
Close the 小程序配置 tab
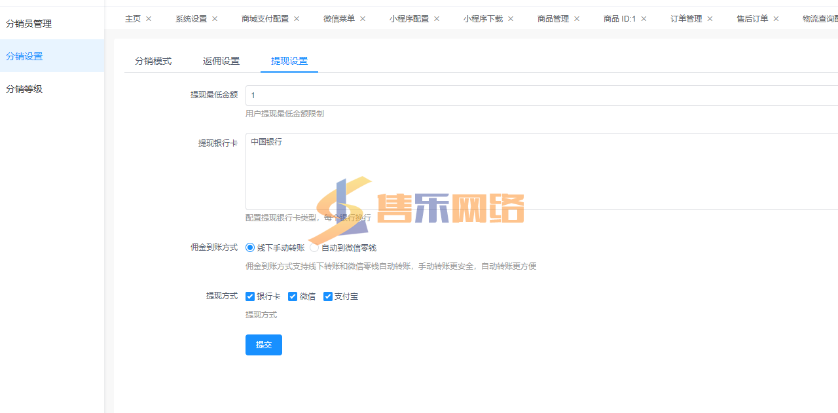tap(437, 19)
